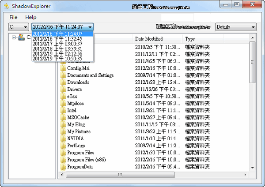This screenshot has height=187, width=265.
Task: Close the ShadowExplorer window
Action: 252,4
